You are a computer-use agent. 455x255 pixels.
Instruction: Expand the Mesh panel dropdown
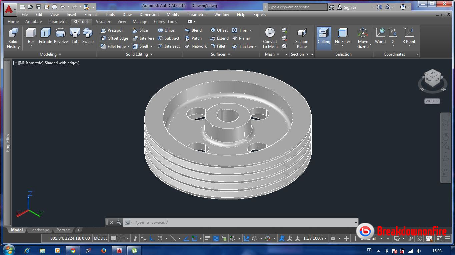pyautogui.click(x=272, y=54)
